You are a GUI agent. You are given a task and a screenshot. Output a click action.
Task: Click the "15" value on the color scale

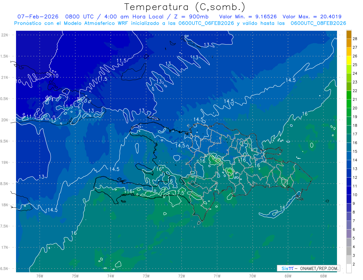coord(355,151)
